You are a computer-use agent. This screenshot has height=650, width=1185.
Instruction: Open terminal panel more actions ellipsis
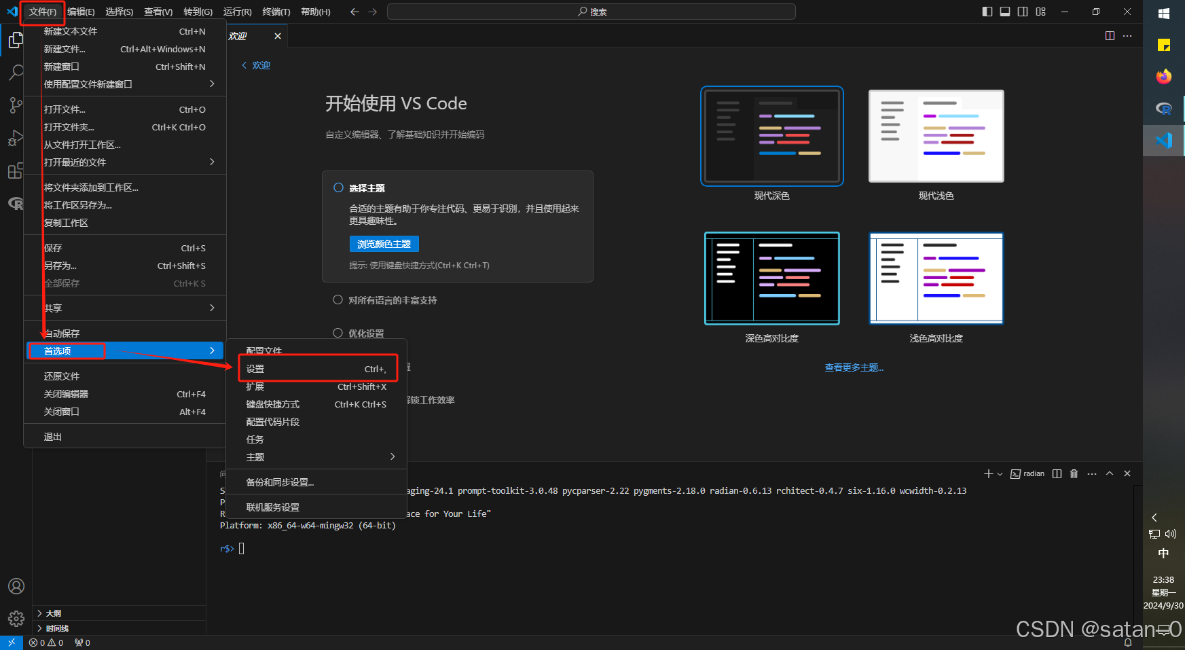[1092, 473]
